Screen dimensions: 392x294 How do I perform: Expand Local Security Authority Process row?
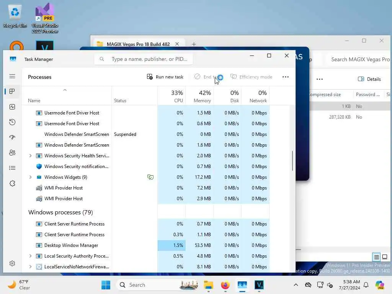[x=31, y=256]
